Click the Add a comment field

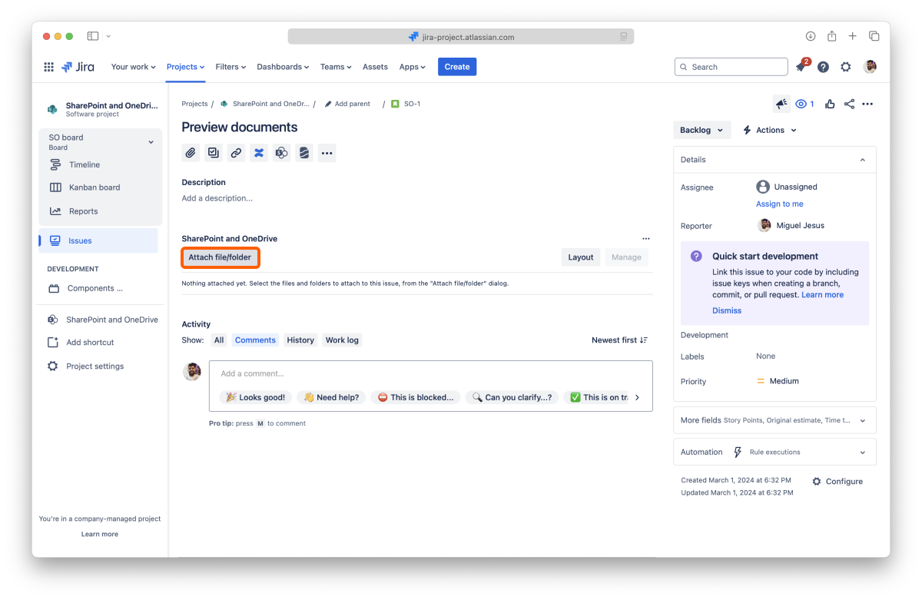point(430,374)
